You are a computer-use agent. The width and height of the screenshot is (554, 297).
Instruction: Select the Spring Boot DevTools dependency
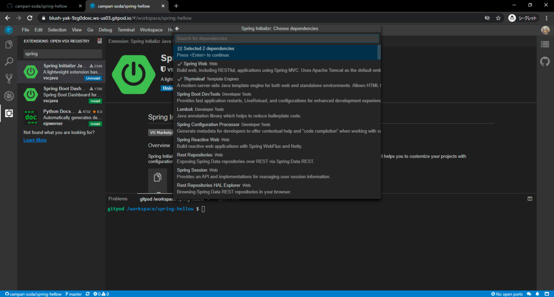(x=277, y=97)
